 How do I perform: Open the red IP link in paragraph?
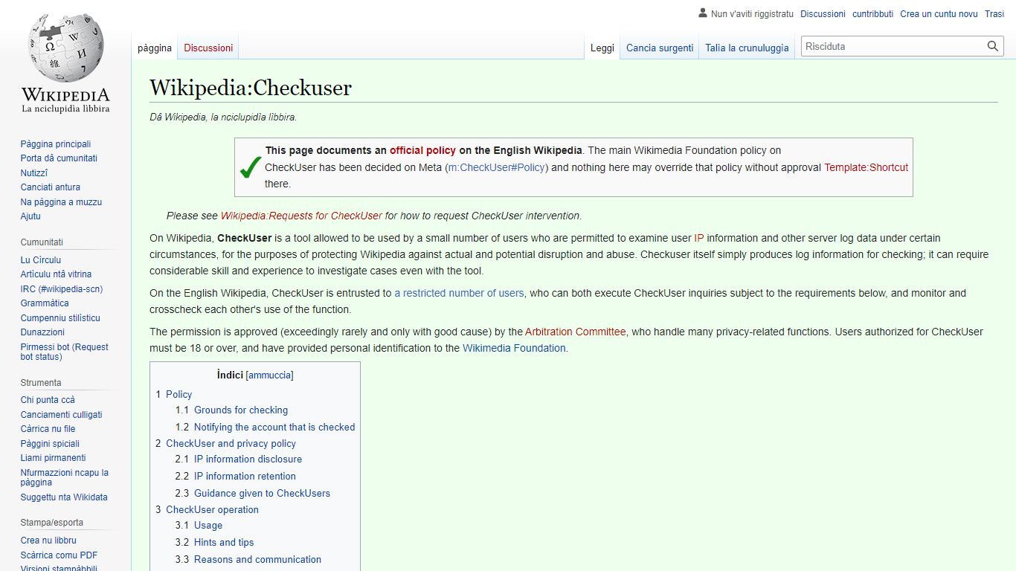tap(698, 238)
